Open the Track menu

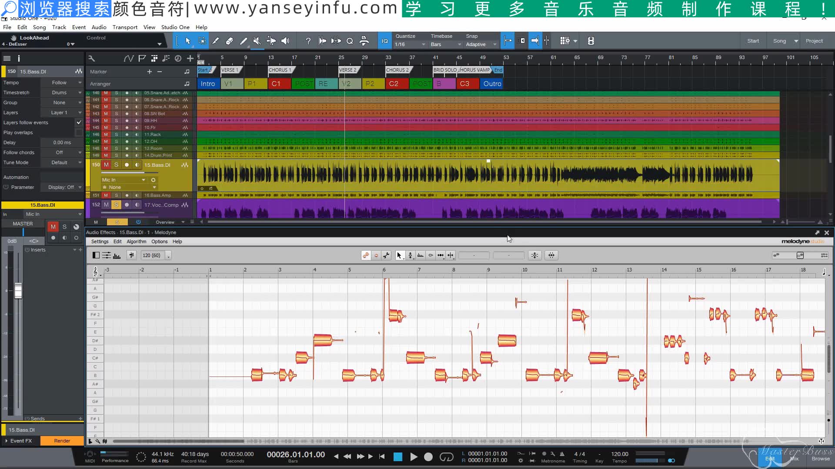(59, 27)
